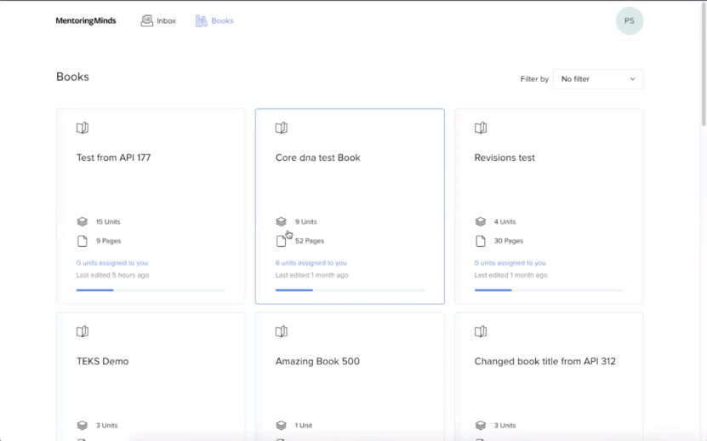Click stack icon on Changed book title card

pos(481,425)
